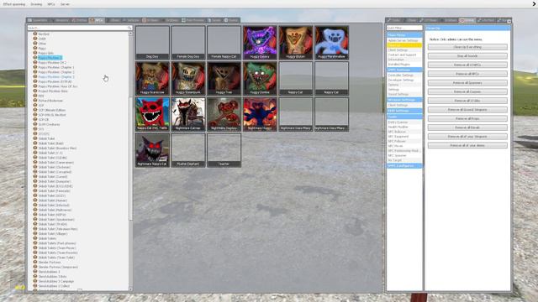This screenshot has height=302, width=538.
Task: Click the Remove all Decals button
Action: coord(467,128)
